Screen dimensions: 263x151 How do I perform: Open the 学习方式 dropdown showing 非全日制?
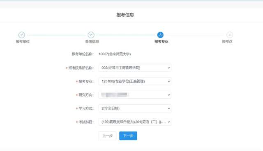tap(135, 108)
